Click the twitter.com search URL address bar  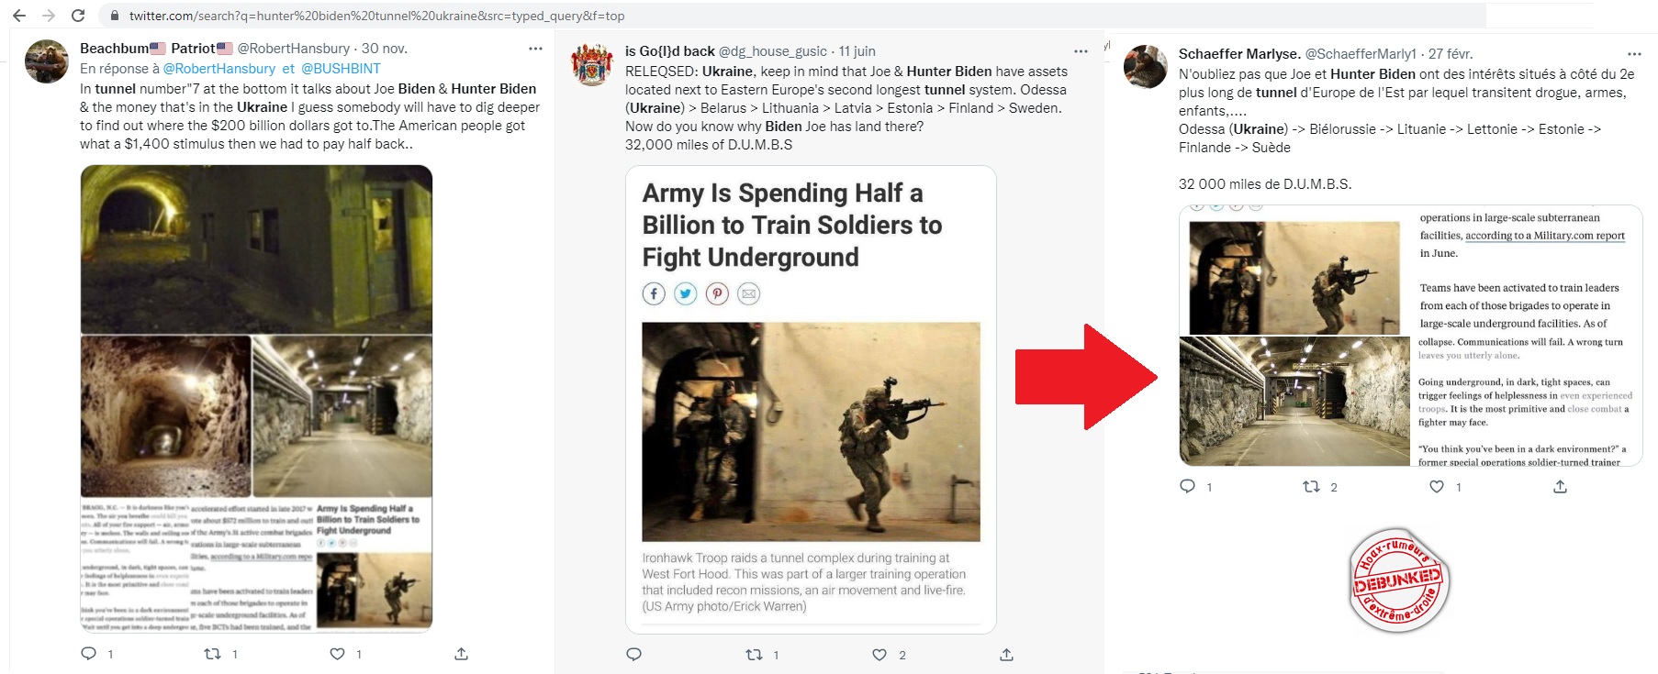click(x=376, y=16)
